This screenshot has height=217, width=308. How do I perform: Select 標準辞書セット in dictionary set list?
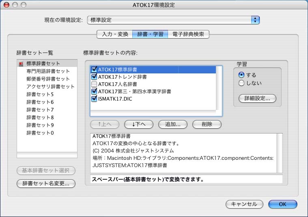[x=47, y=64]
